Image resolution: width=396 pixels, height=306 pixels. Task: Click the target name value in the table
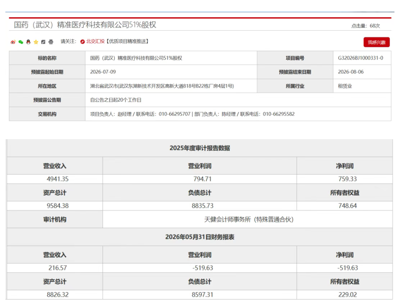[136, 58]
